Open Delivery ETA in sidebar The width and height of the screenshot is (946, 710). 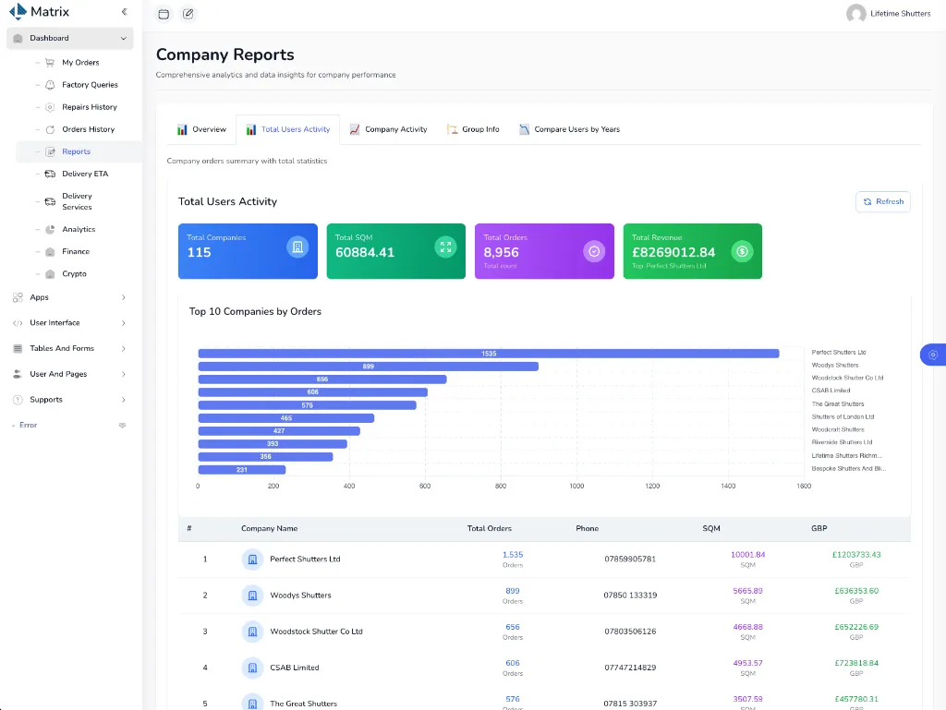click(x=85, y=174)
